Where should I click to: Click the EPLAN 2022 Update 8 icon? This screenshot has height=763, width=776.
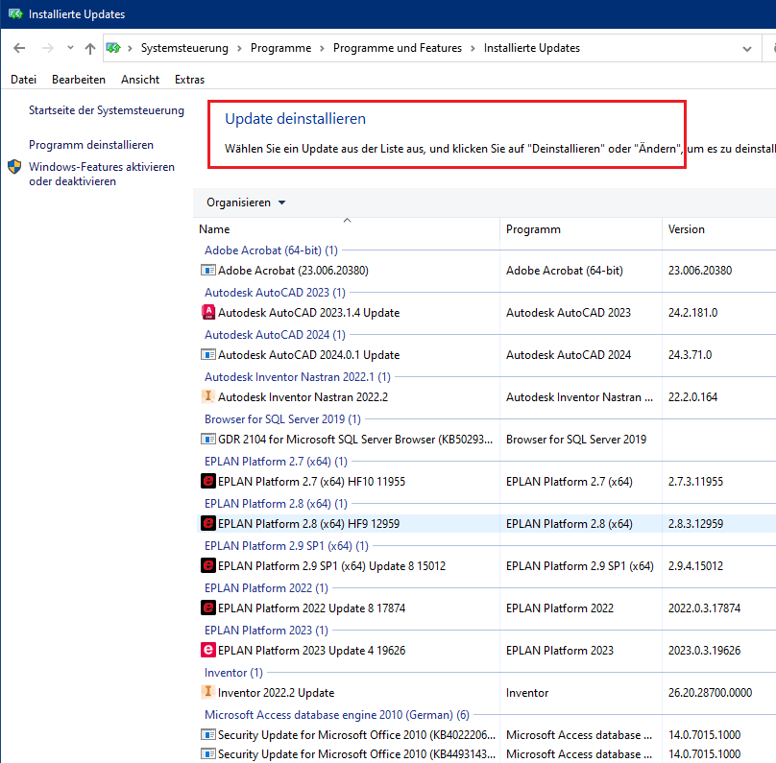pos(207,608)
